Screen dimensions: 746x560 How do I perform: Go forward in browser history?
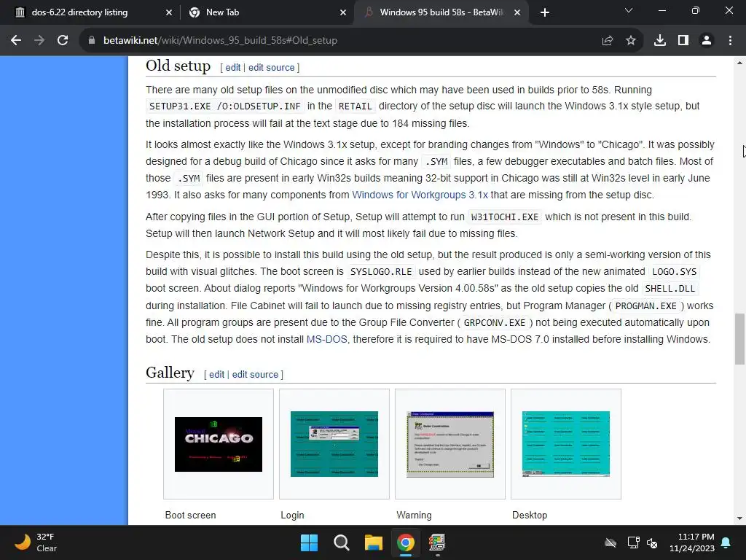pyautogui.click(x=39, y=41)
